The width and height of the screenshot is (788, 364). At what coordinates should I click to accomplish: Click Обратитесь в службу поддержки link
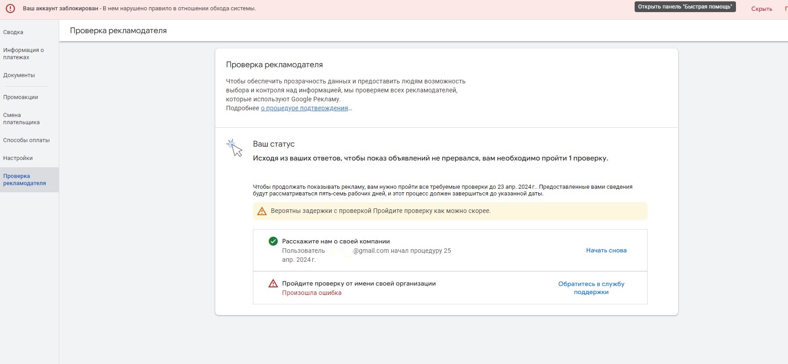[591, 288]
